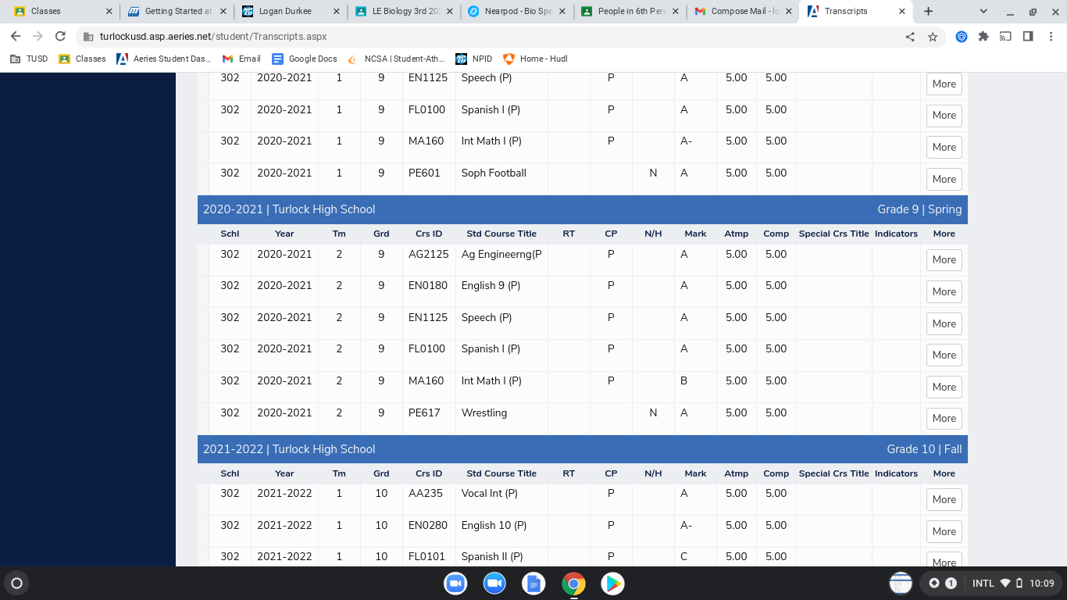Image resolution: width=1067 pixels, height=600 pixels.
Task: Open the TUSD bookmarks folder
Action: tap(29, 59)
